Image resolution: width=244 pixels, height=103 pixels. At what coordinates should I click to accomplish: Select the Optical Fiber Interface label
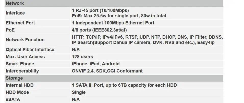click(x=30, y=50)
